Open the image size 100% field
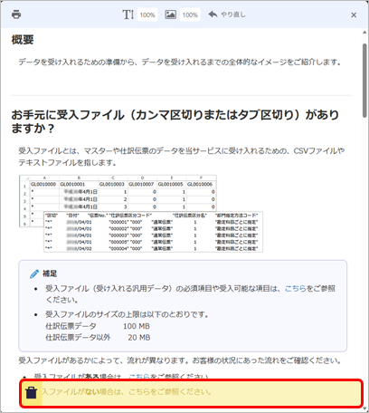The height and width of the screenshot is (413, 369). tap(190, 14)
